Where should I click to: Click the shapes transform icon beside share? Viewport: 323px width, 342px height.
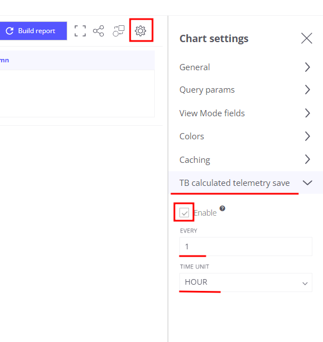pos(119,31)
